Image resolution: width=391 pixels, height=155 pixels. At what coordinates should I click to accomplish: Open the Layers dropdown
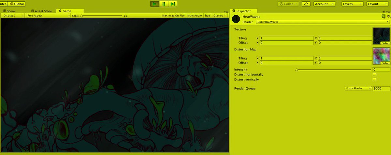[x=353, y=4]
